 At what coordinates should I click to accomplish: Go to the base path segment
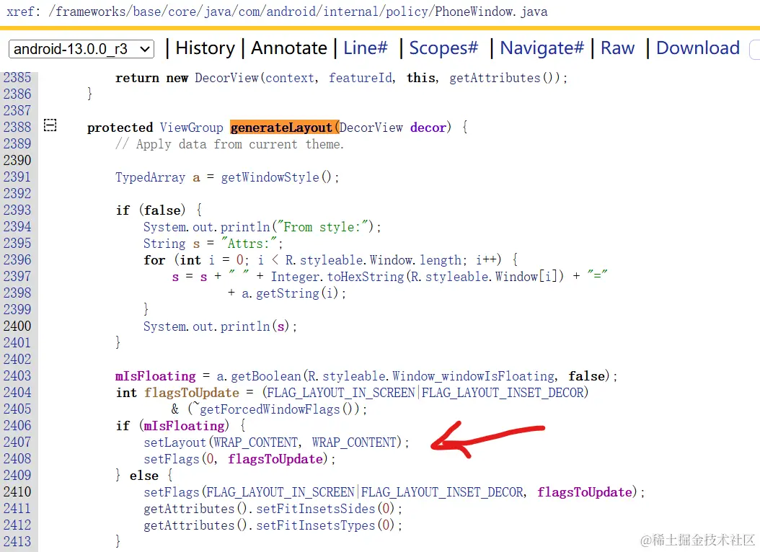point(147,11)
